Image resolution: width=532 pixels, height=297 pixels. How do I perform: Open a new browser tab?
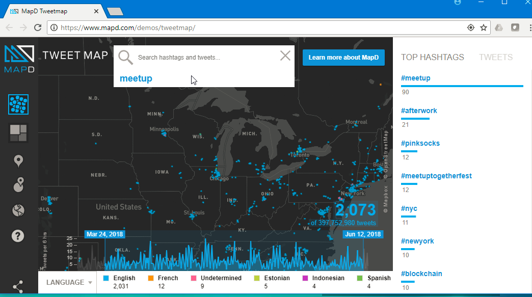(x=115, y=12)
